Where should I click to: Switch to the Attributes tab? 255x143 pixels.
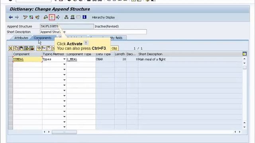click(21, 38)
